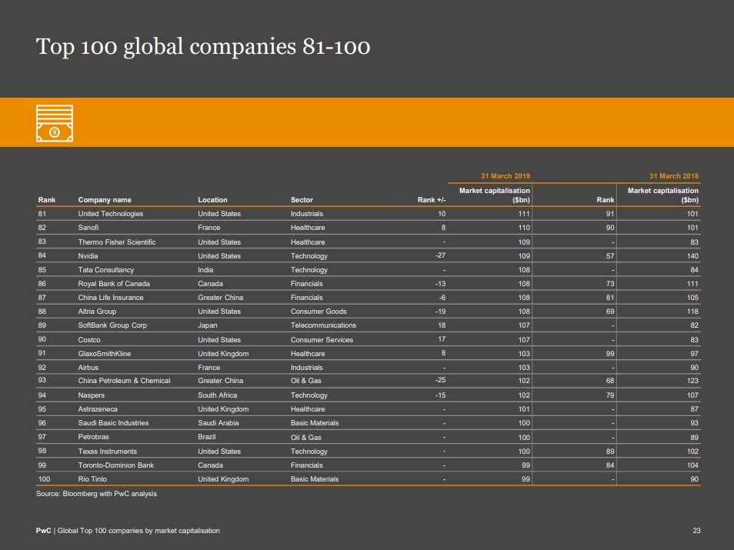Viewport: 734px width, 550px height.
Task: Select the 'Astrazeneca' cell
Action: pyautogui.click(x=98, y=409)
